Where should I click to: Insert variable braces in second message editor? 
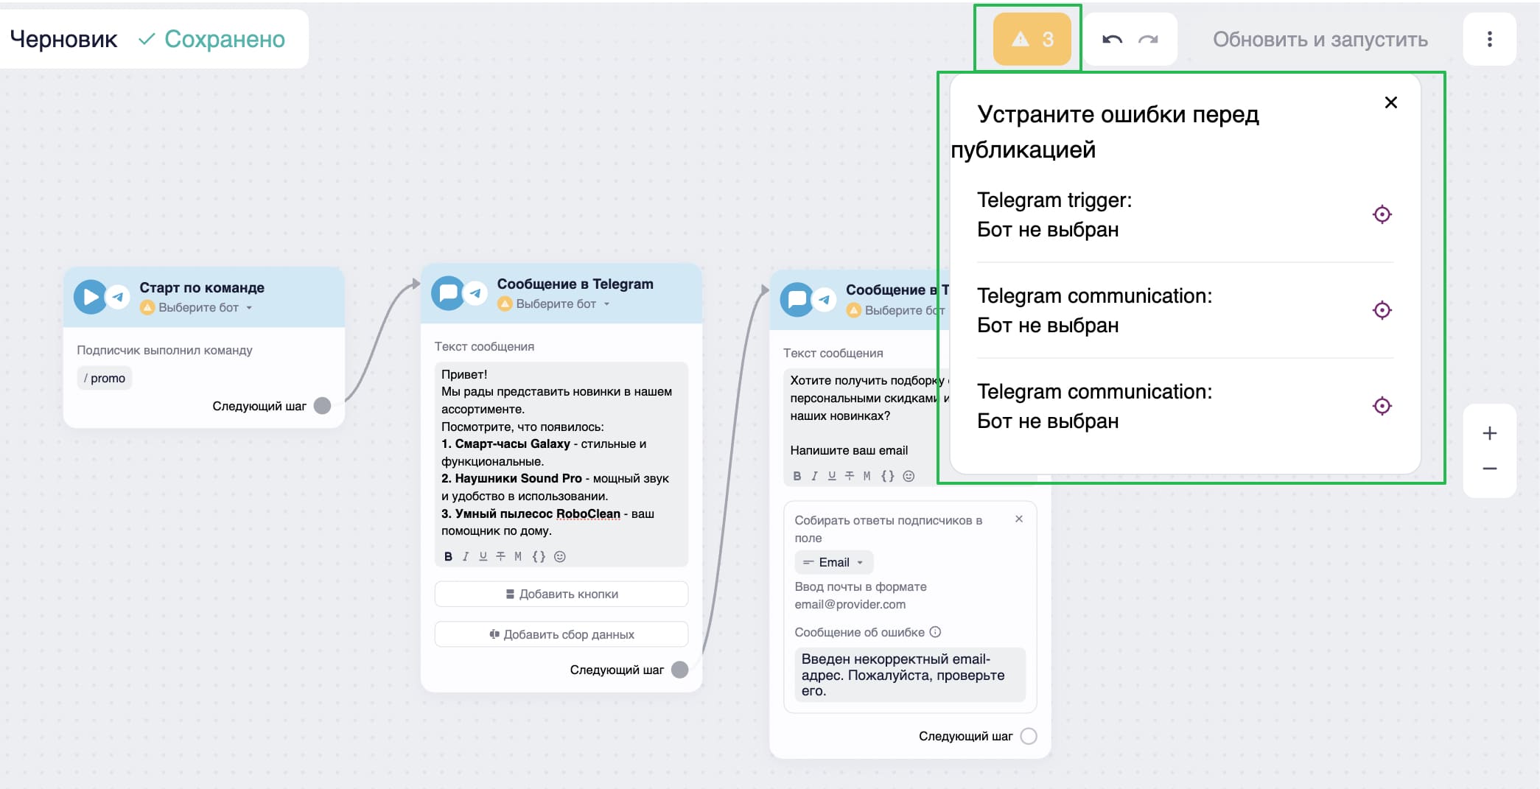(x=888, y=477)
